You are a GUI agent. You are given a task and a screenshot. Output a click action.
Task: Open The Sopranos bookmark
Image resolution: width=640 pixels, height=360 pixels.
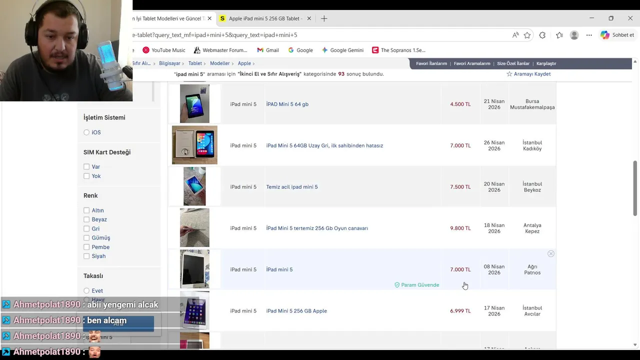pyautogui.click(x=398, y=50)
